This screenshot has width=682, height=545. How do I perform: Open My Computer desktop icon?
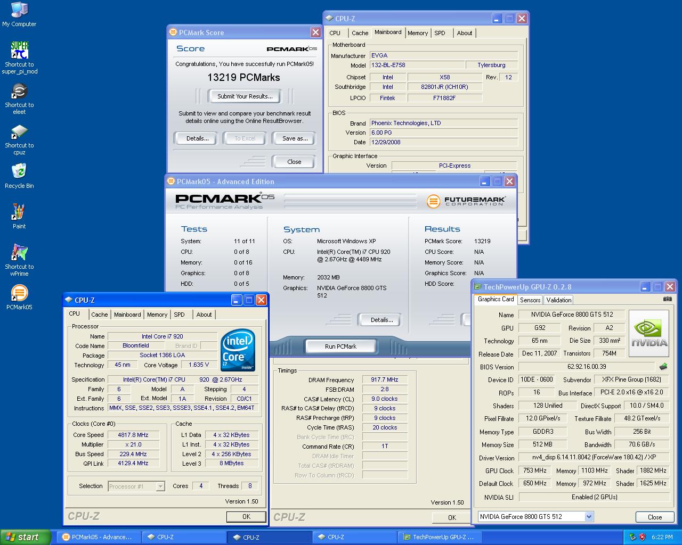click(x=19, y=14)
